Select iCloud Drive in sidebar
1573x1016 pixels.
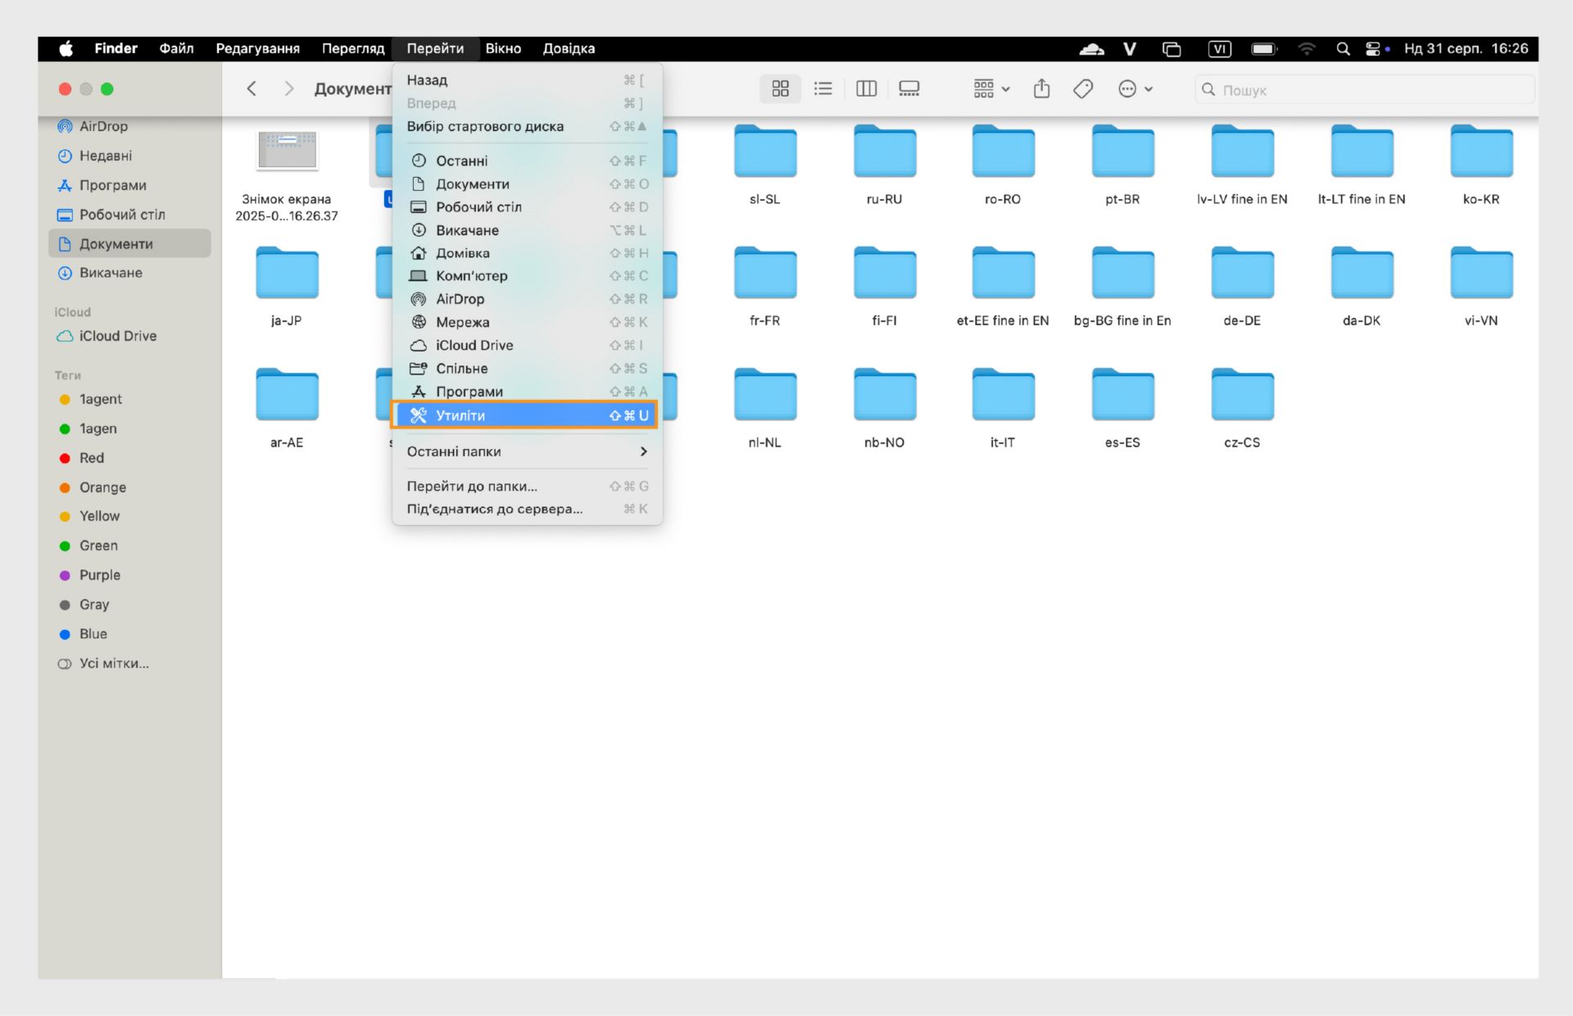tap(117, 336)
